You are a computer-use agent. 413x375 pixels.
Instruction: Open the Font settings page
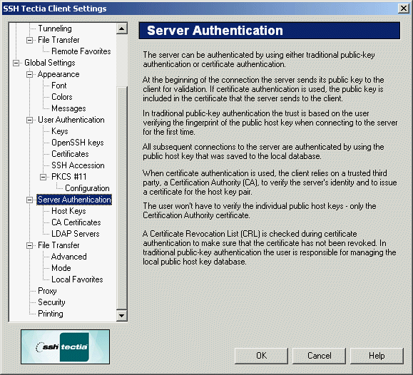[x=59, y=86]
